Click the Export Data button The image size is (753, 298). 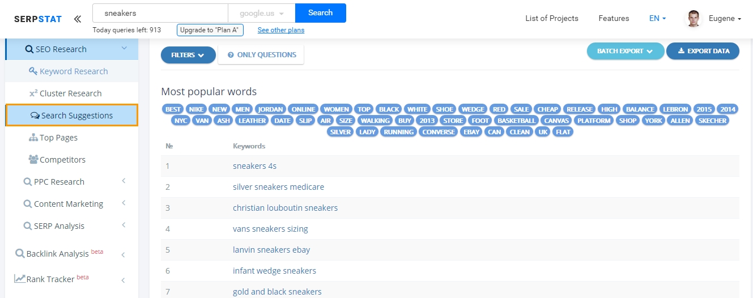coord(703,51)
